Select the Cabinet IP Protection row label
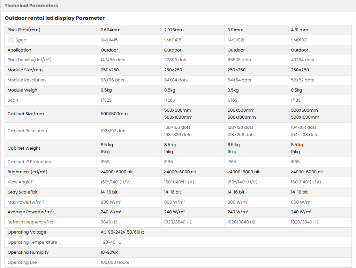The image size is (356, 268). [x=29, y=162]
